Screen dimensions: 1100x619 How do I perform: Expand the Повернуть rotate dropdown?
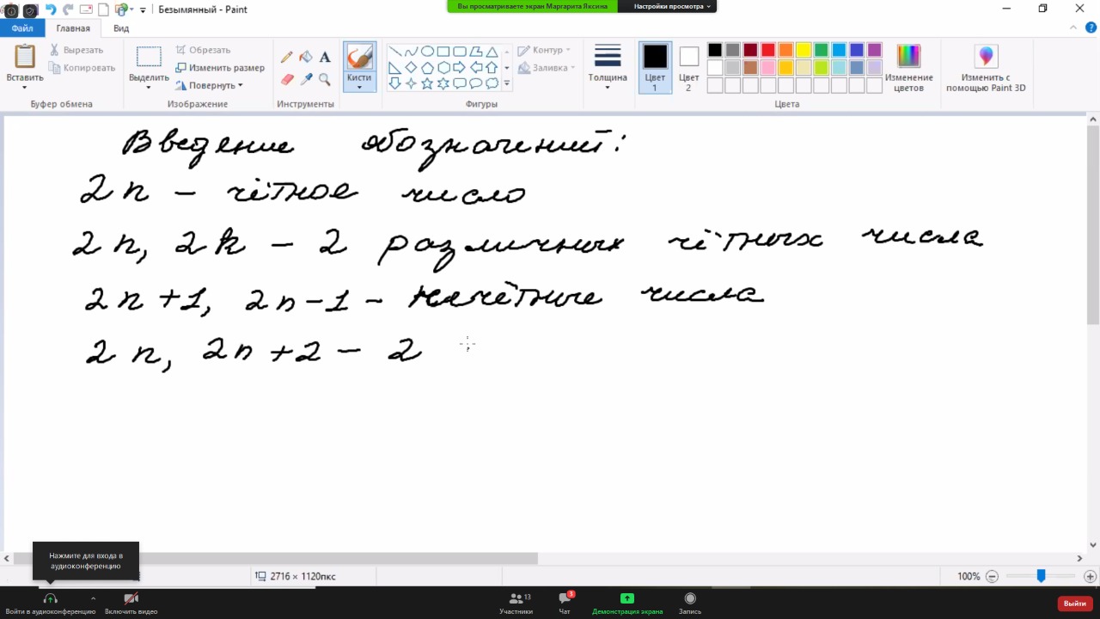(209, 85)
